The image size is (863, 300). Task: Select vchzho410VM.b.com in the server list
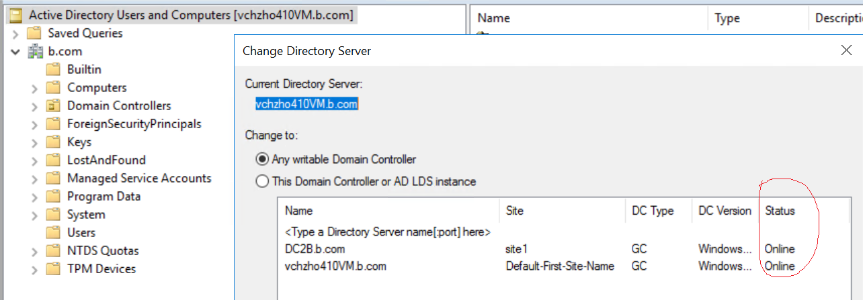(335, 266)
